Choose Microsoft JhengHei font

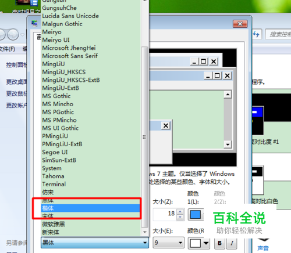click(91, 48)
